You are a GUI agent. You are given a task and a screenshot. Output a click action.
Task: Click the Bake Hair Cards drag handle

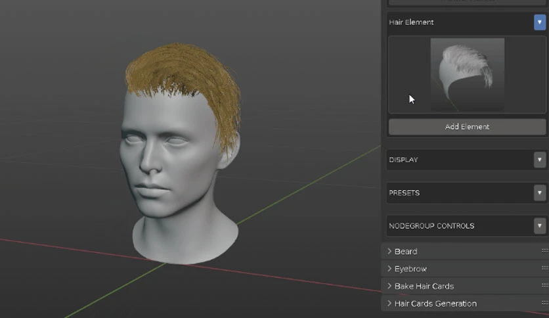(x=544, y=286)
